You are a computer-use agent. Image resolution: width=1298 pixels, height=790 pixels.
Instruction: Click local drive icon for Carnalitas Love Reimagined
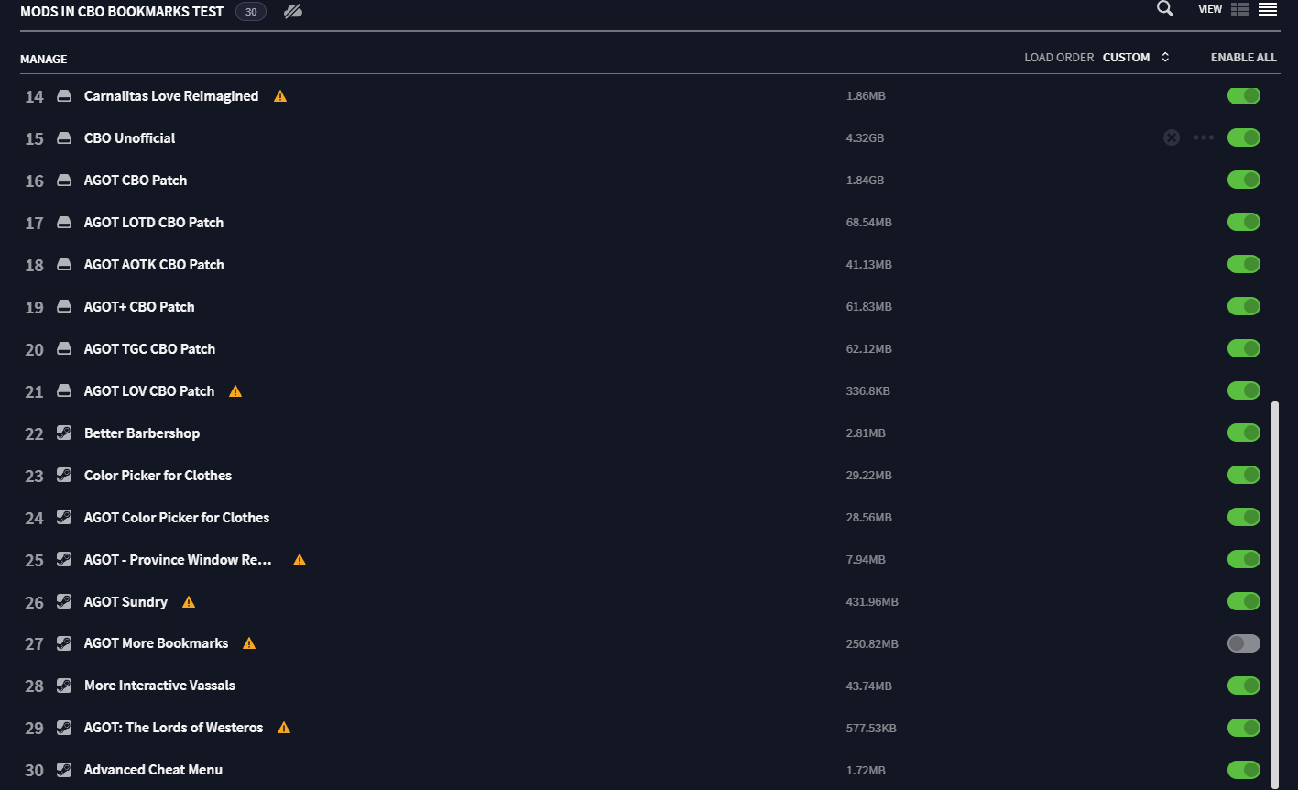(x=64, y=96)
